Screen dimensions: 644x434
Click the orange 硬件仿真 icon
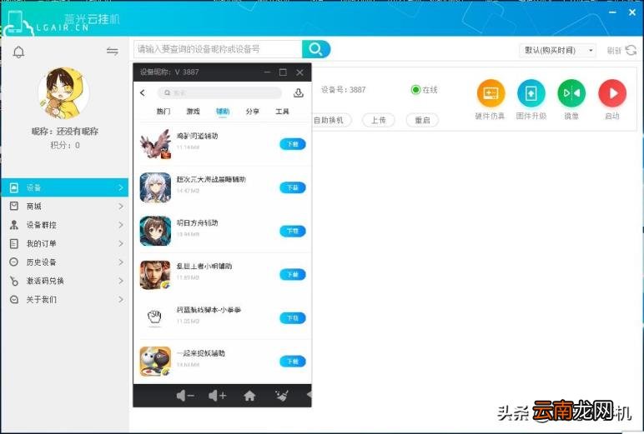491,93
